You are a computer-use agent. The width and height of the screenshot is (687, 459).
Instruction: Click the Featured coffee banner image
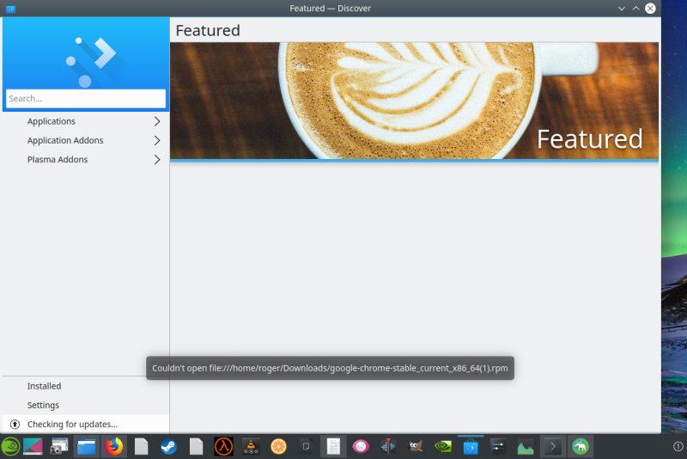(x=414, y=101)
